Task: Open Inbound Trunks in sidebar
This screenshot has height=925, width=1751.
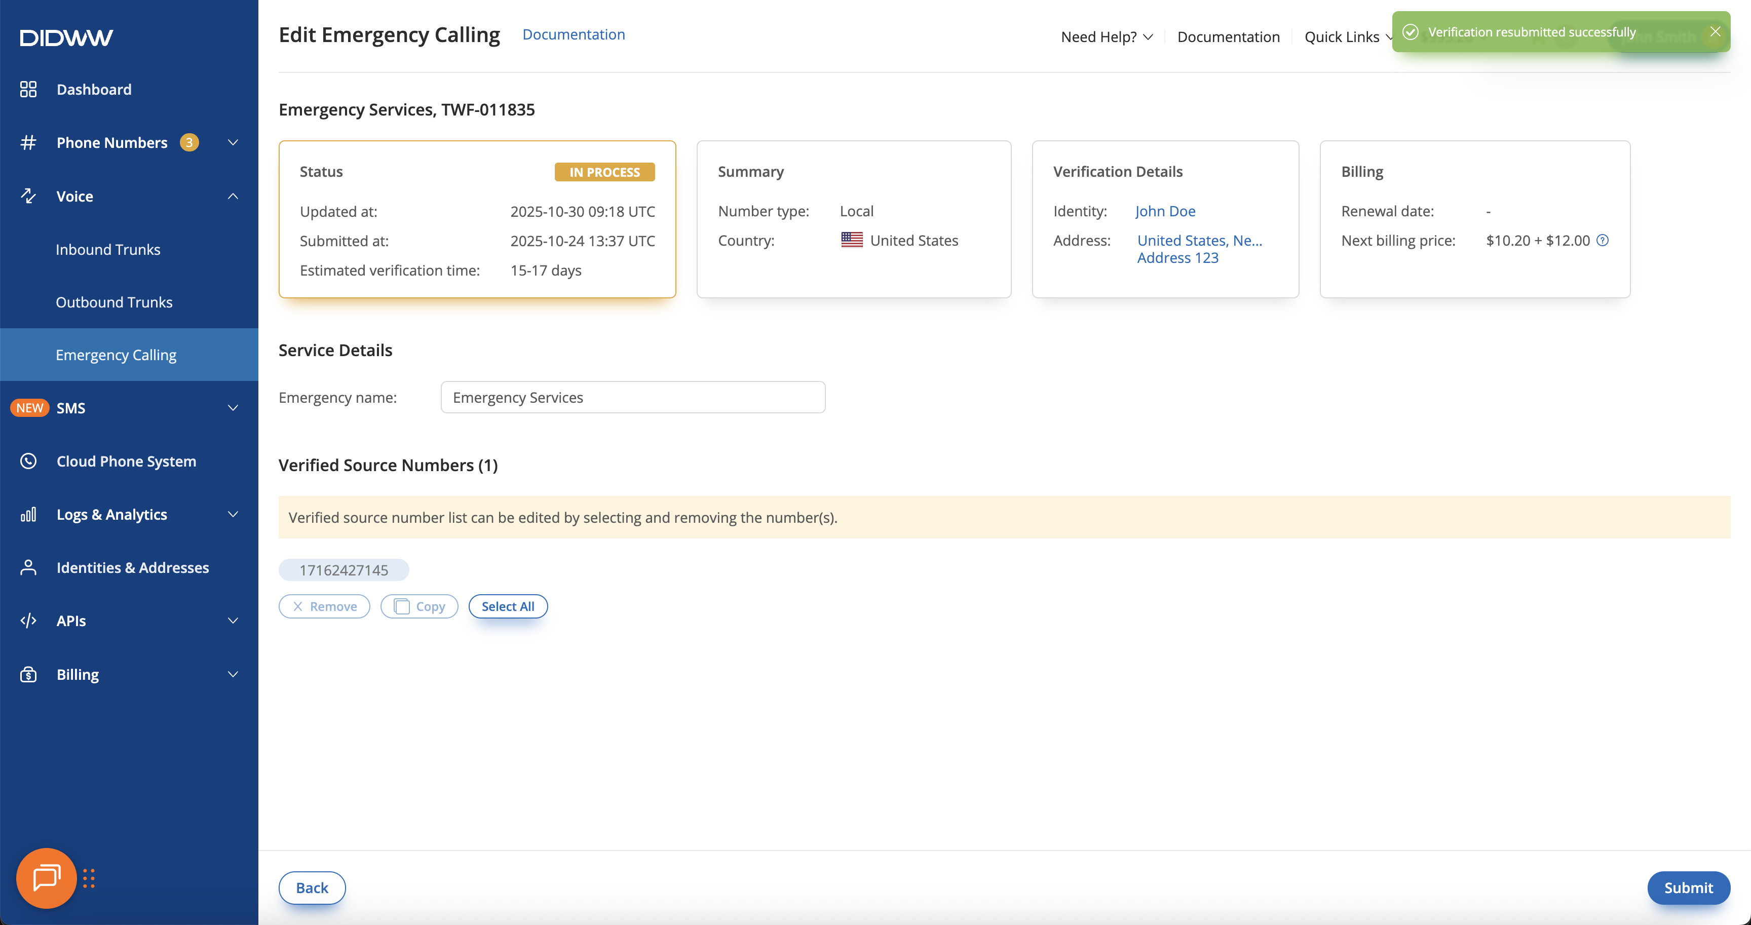Action: pos(108,249)
